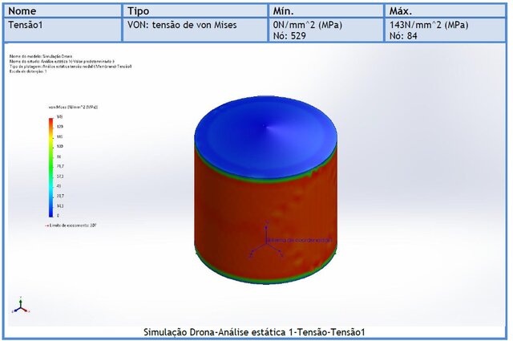The height and width of the screenshot is (341, 513).
Task: Click the red top end of the legend
Action: [x=50, y=119]
